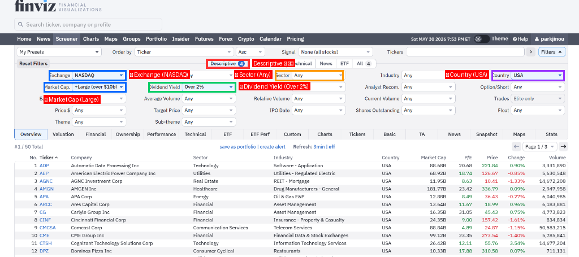The height and width of the screenshot is (257, 579).
Task: Open the Analyst Recom. filter dropdown
Action: 429,87
